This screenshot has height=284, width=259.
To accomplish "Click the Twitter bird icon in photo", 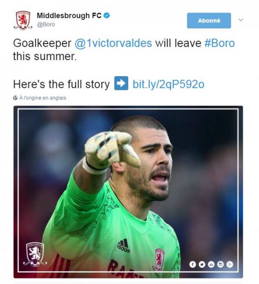I will (x=202, y=265).
